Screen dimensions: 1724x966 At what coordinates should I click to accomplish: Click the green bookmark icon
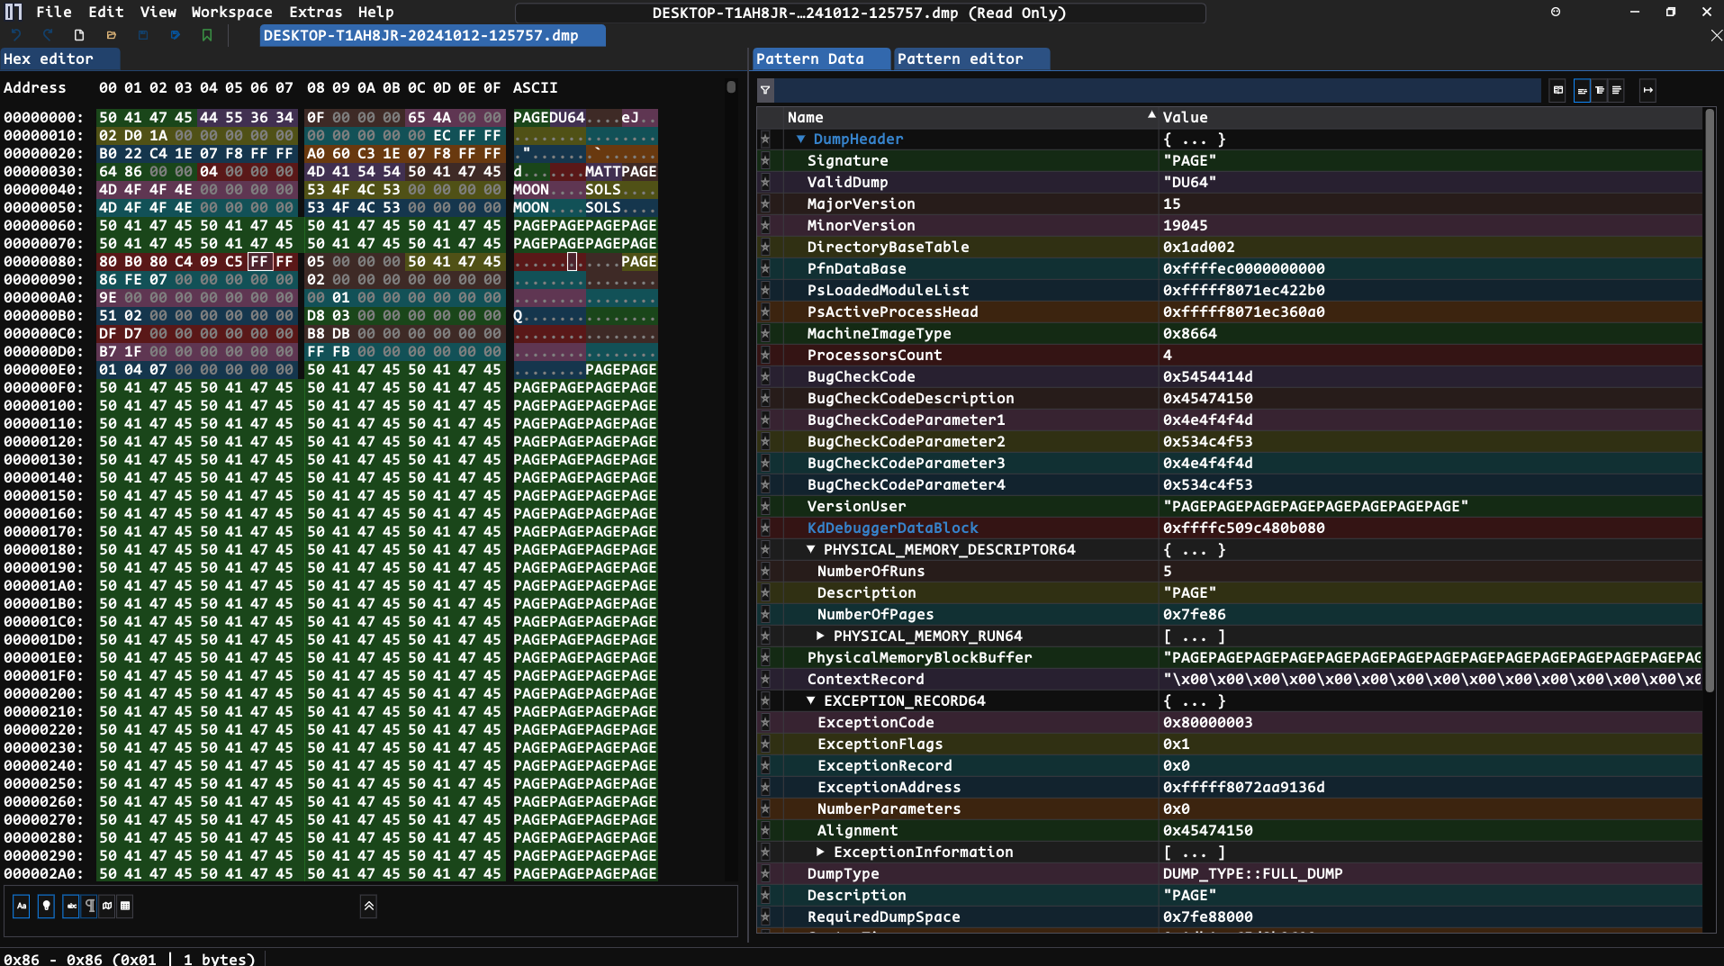(x=207, y=35)
